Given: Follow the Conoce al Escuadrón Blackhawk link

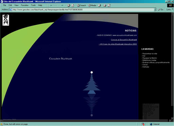Looking at the screenshot, I should click(x=124, y=40).
